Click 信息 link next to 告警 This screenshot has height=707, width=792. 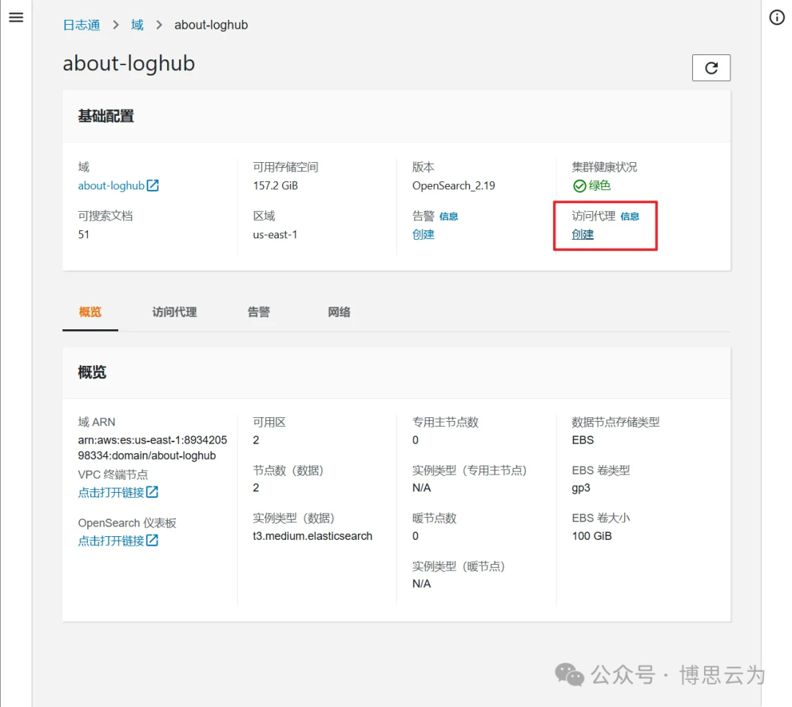[449, 216]
